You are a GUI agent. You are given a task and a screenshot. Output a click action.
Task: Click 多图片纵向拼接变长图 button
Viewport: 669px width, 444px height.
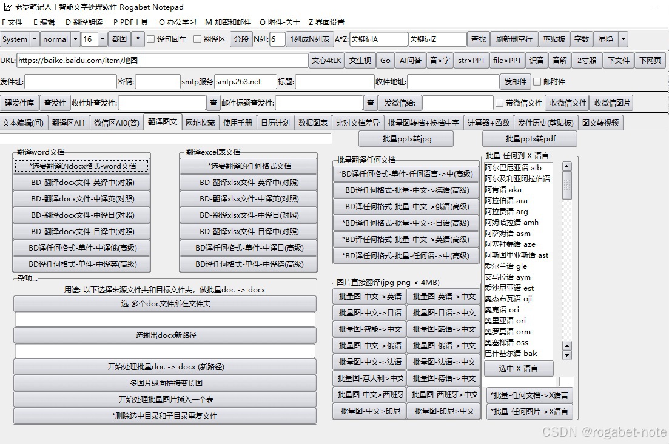tap(165, 383)
